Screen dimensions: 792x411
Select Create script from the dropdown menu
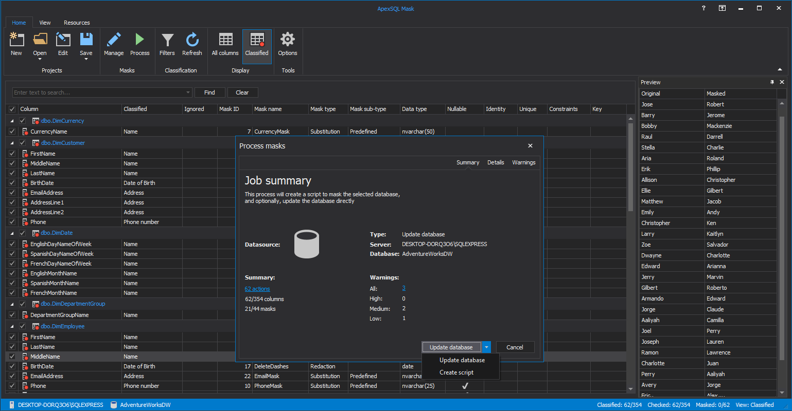click(456, 372)
